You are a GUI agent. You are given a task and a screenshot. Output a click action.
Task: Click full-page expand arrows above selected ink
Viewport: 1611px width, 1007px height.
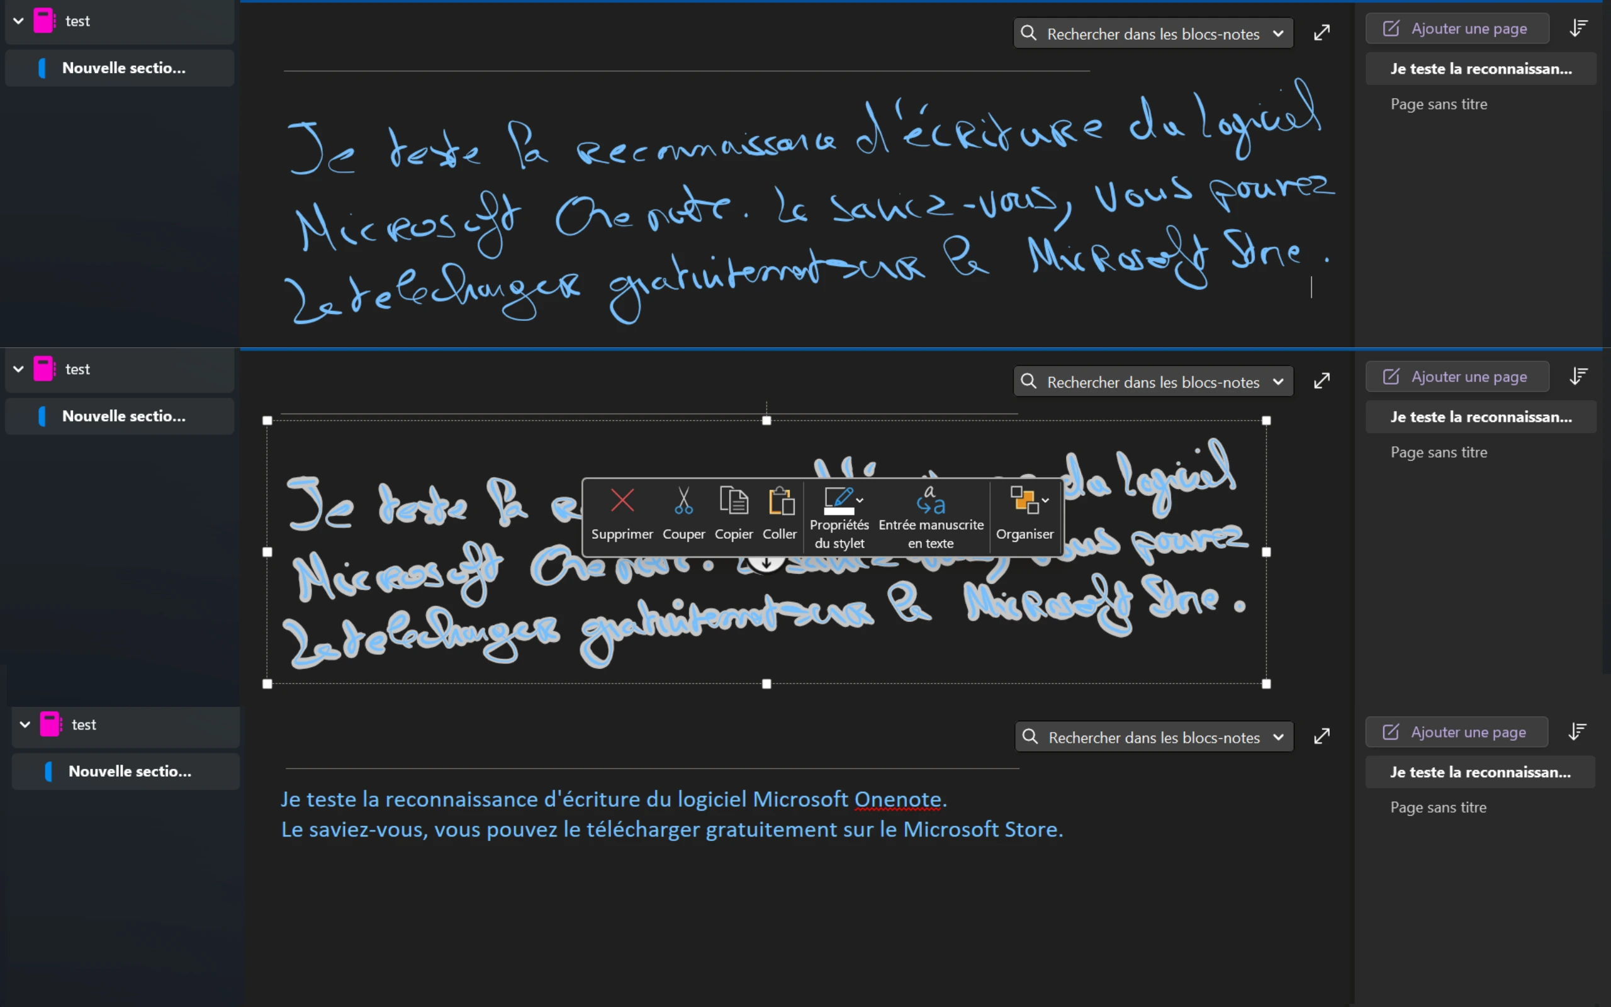tap(1322, 381)
